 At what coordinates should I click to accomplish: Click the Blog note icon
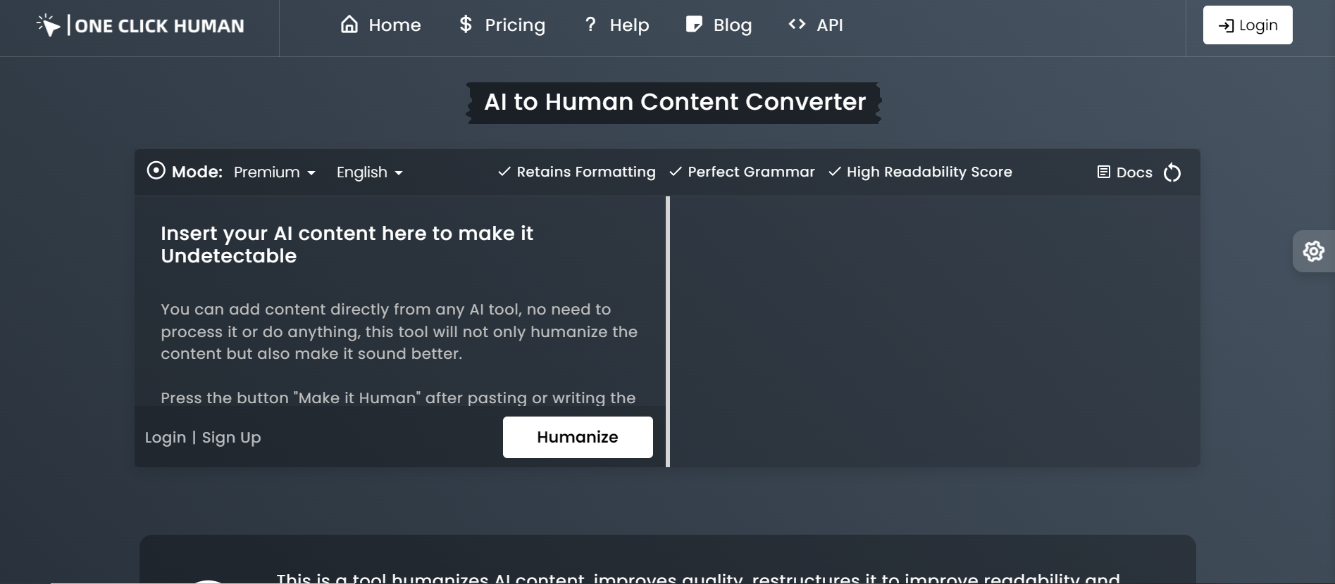point(694,25)
